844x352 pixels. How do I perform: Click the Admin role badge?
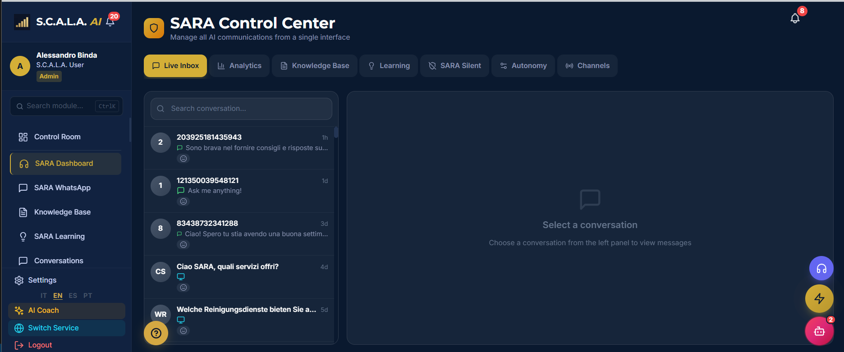coord(49,77)
